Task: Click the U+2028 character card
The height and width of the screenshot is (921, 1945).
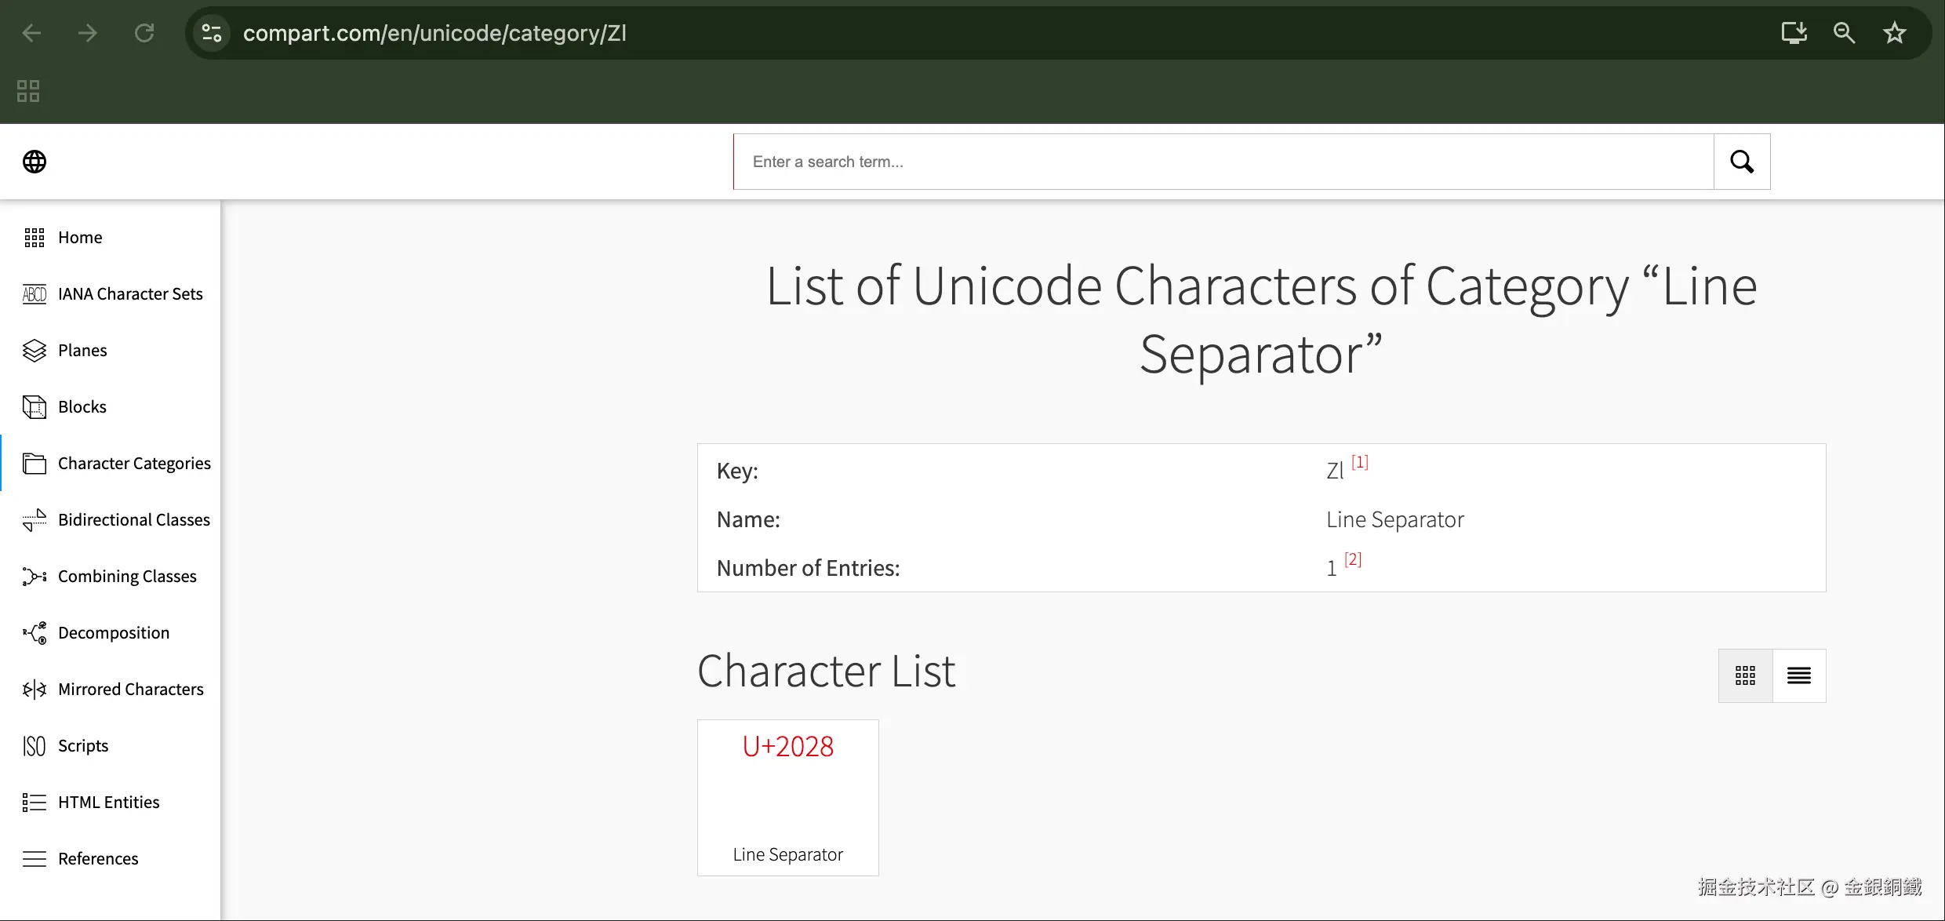Action: (787, 797)
